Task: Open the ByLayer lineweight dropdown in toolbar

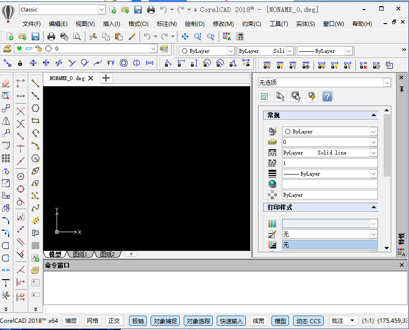Action: [349, 51]
